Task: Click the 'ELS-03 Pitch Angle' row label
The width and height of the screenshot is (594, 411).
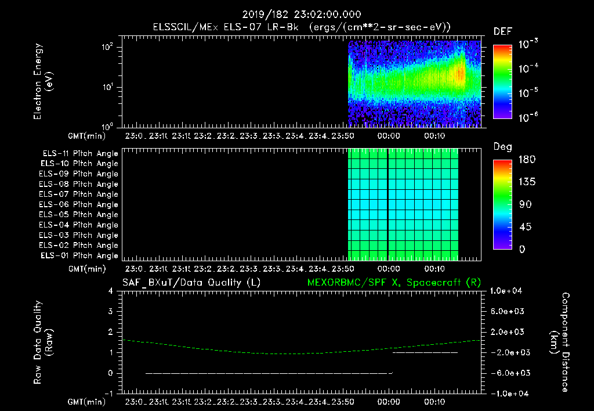Action: (x=79, y=235)
